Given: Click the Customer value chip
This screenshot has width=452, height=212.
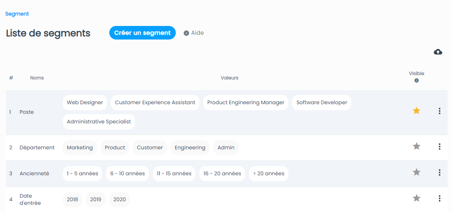Looking at the screenshot, I should pyautogui.click(x=150, y=148).
